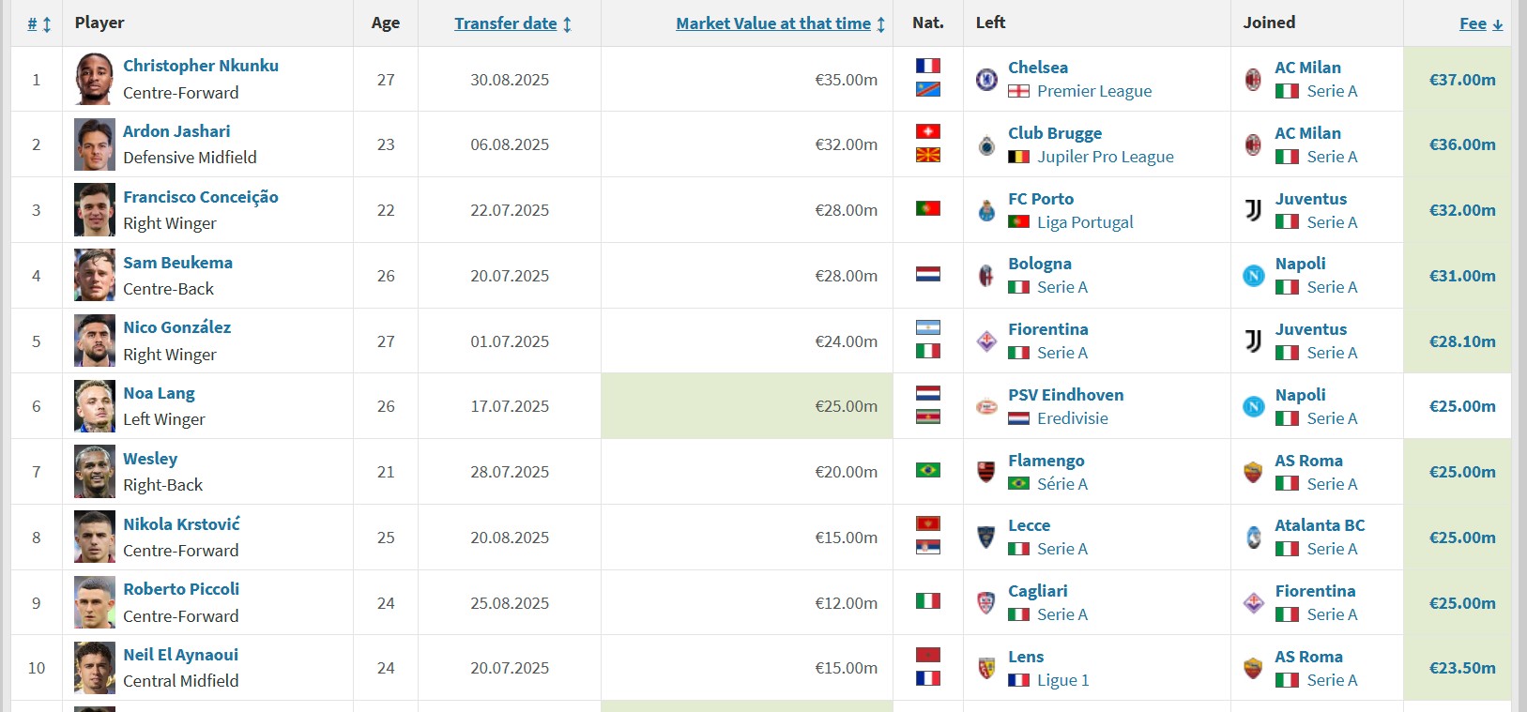
Task: Open Noa Lang player photo thumbnail
Action: 95,406
